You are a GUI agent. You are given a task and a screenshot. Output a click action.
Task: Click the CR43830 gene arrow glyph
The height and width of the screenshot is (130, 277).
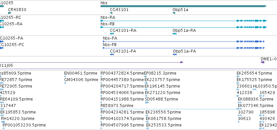point(10,13)
